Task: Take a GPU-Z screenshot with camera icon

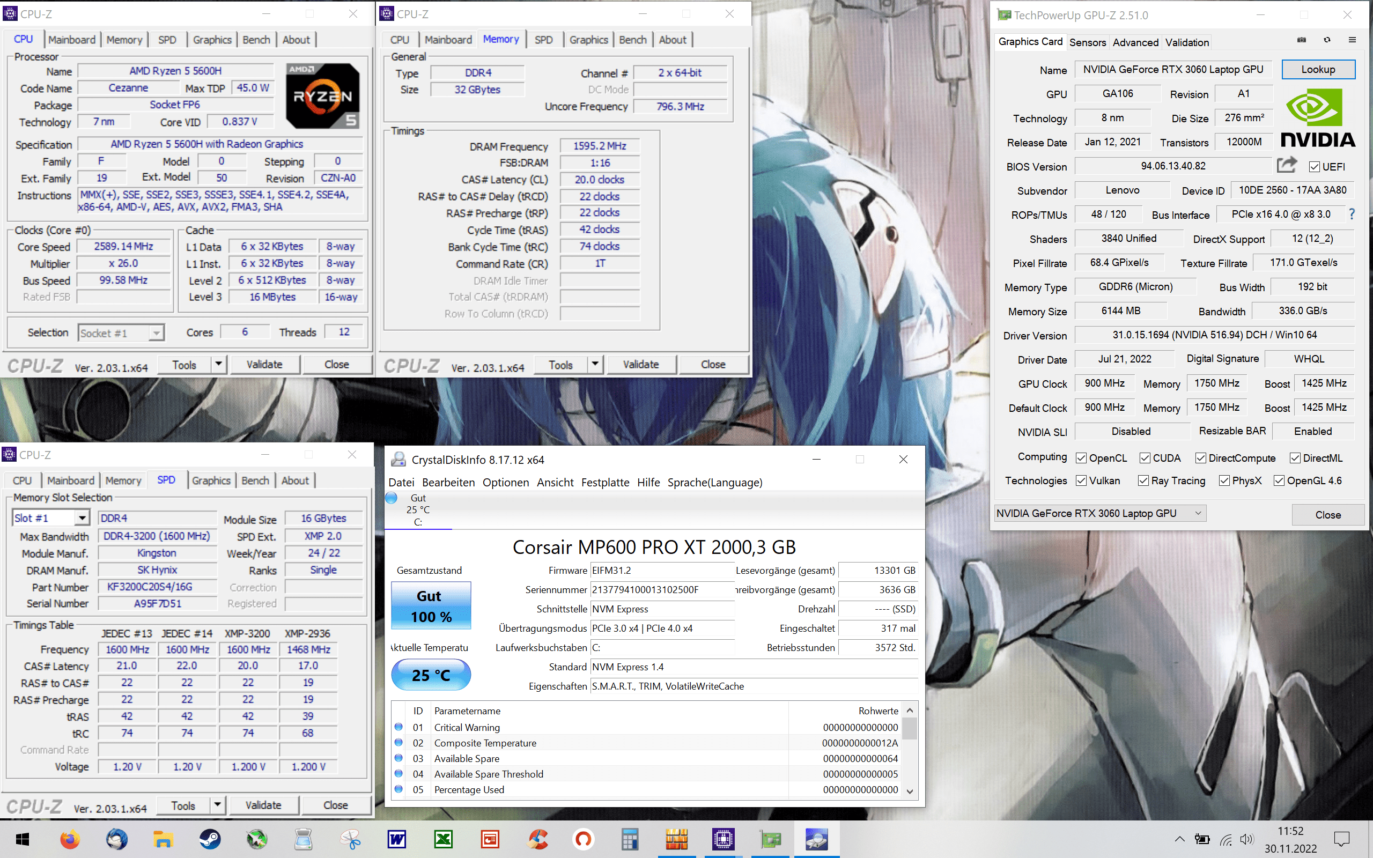Action: point(1302,40)
